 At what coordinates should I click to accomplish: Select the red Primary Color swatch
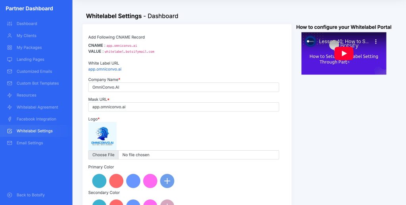click(x=116, y=181)
